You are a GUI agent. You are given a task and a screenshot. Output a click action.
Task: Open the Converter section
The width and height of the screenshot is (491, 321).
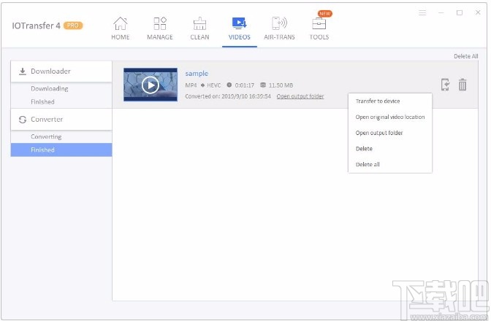tap(61, 120)
